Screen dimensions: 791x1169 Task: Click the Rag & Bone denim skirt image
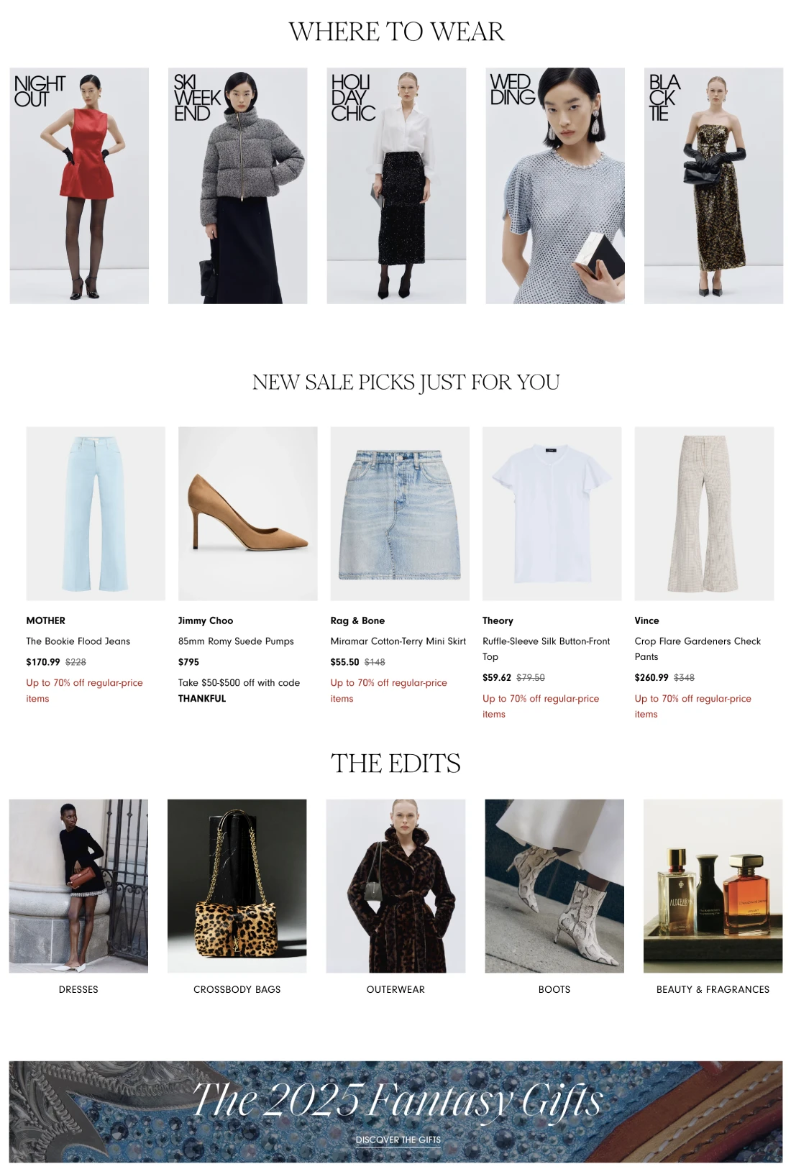400,513
